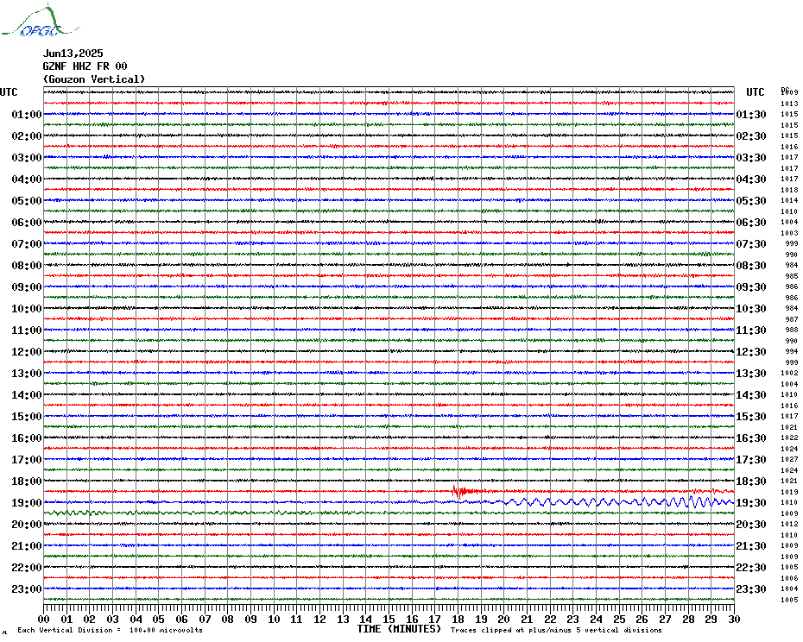Click the 08:30 right-side time label

point(751,265)
